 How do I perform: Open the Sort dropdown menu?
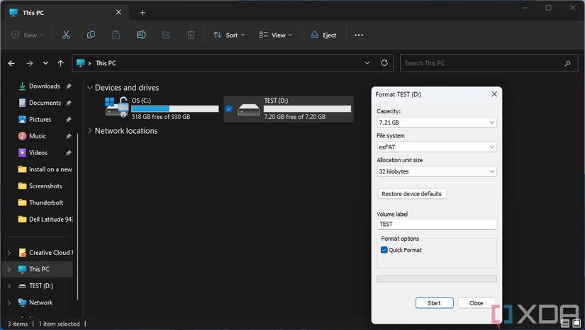tap(229, 35)
